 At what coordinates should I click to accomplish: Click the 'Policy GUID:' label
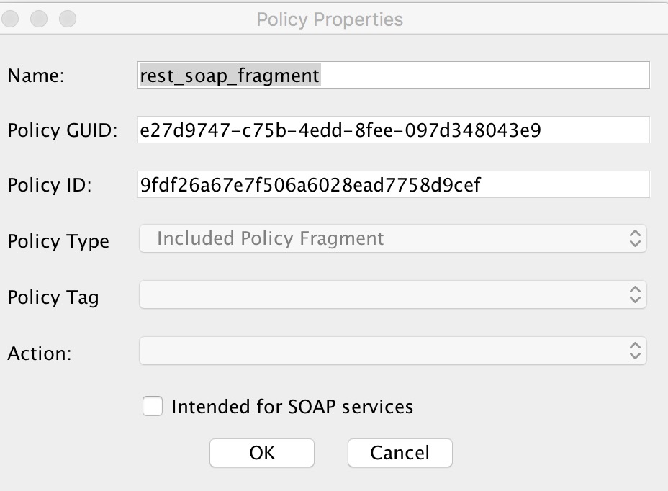click(x=63, y=130)
